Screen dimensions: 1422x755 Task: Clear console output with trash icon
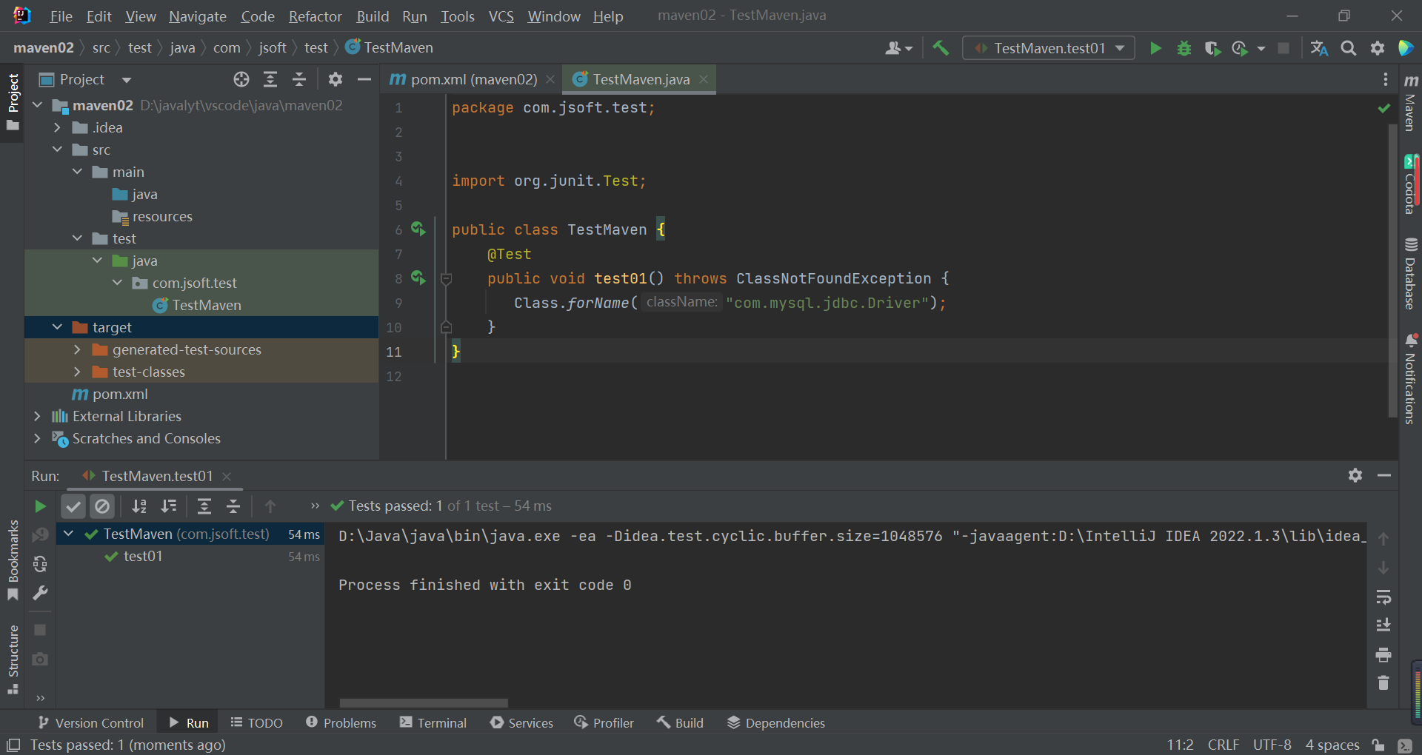[1383, 683]
